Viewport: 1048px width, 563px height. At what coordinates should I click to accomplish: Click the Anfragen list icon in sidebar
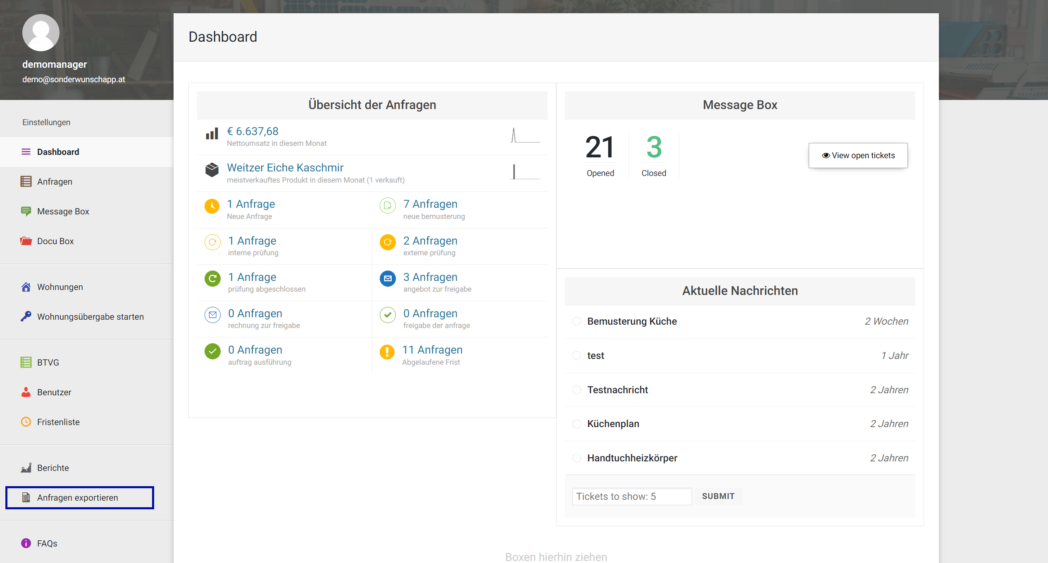(26, 181)
